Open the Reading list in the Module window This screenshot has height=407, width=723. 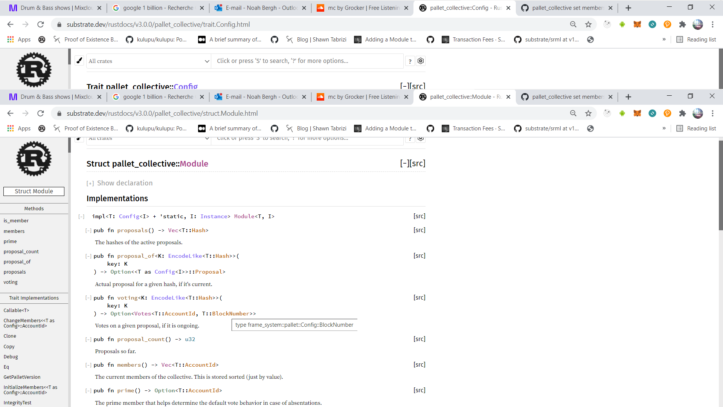click(696, 129)
